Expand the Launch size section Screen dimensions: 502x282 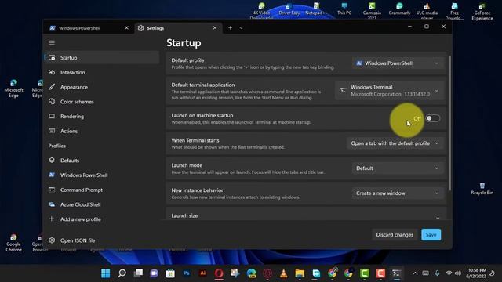(x=306, y=215)
